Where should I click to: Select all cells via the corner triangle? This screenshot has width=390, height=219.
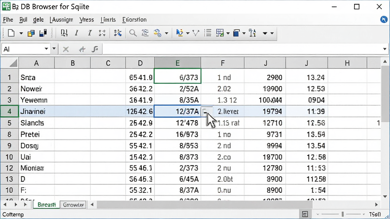tap(10, 63)
